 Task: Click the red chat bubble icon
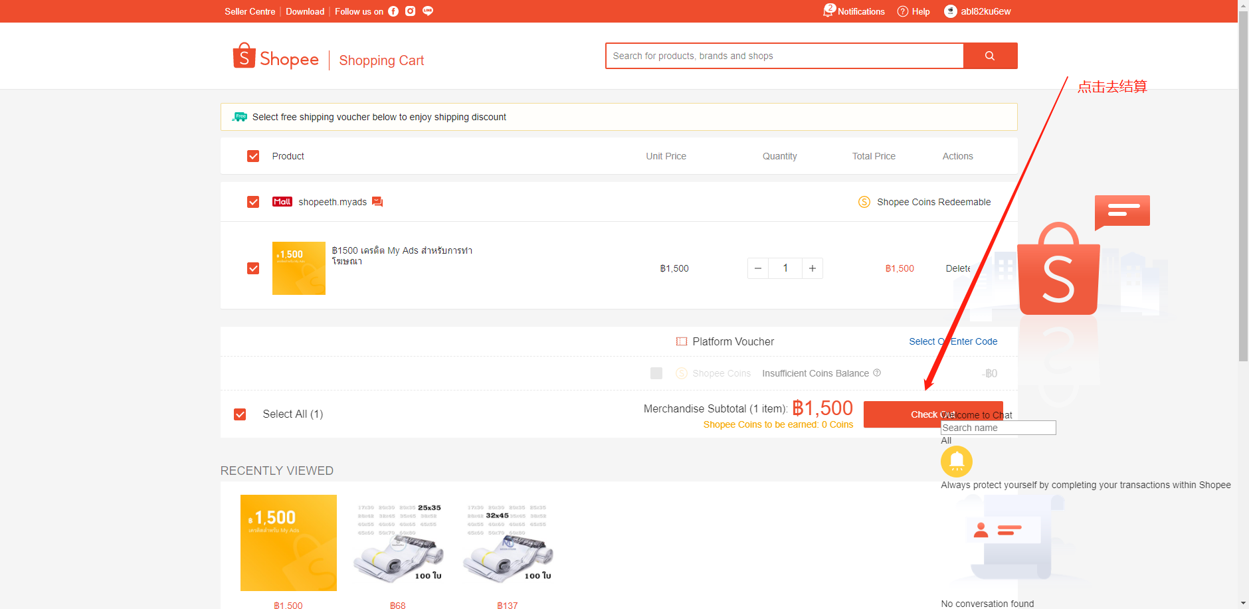pyautogui.click(x=1122, y=212)
